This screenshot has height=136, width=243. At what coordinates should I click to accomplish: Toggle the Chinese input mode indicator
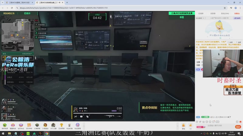225,134
